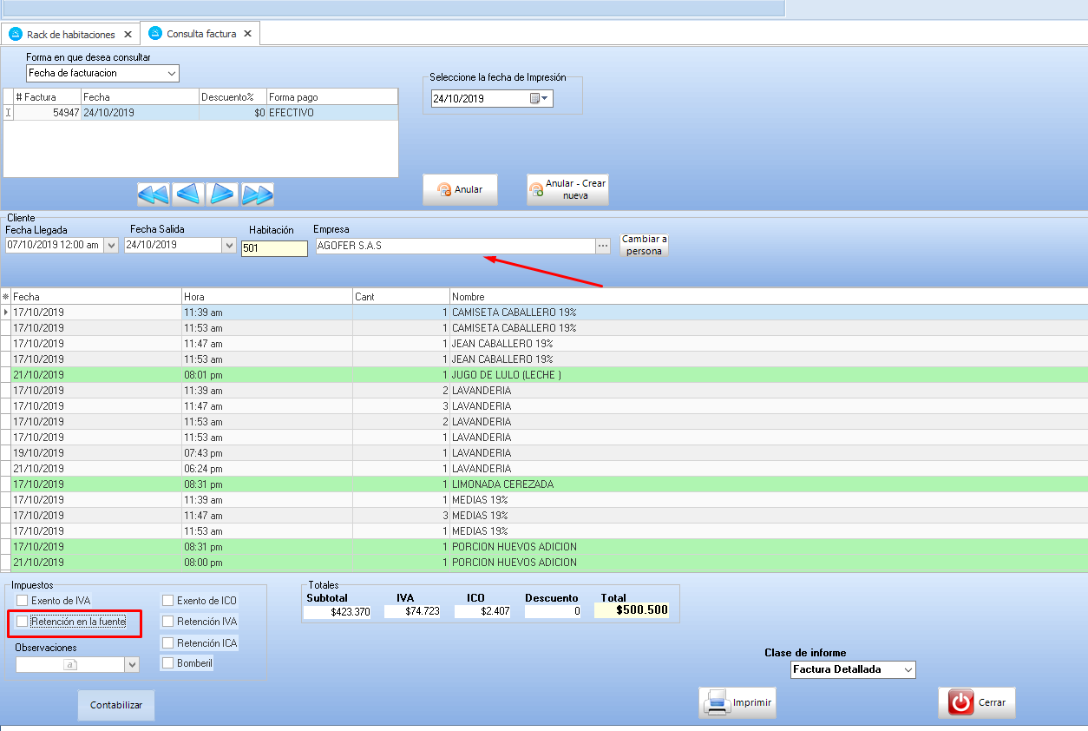Screen dimensions: 1088x731
Task: Click the Imprimir printer icon
Action: [718, 702]
